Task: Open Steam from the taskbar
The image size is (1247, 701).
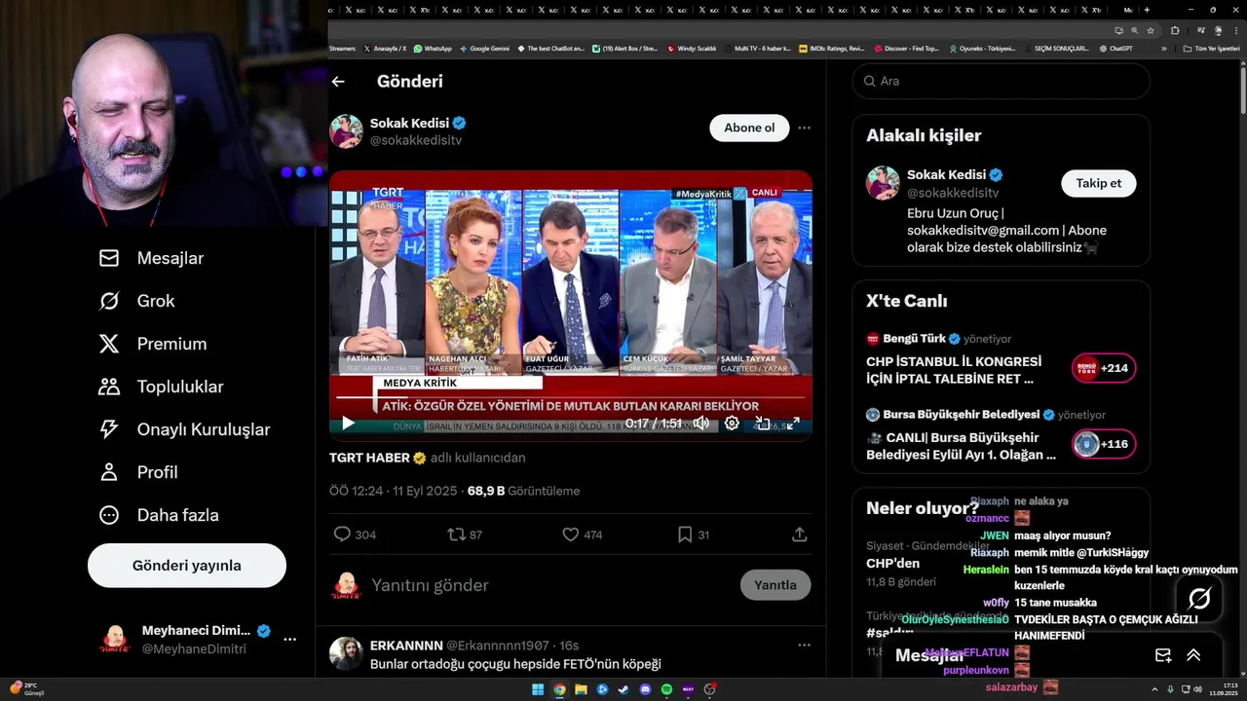Action: click(x=623, y=689)
